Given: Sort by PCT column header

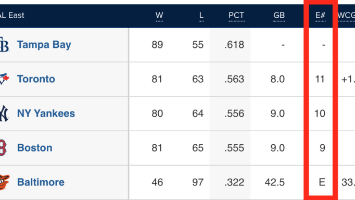Looking at the screenshot, I should (x=236, y=16).
